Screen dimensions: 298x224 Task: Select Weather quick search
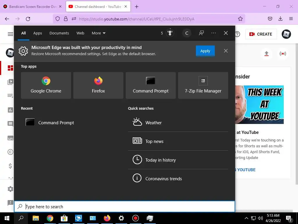click(178, 123)
